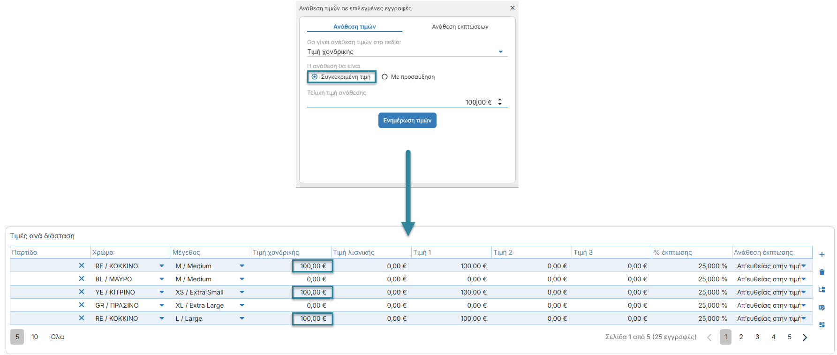Viewport: 837px width, 355px height.
Task: Click the Ενημέρωση τιμών button
Action: [407, 121]
